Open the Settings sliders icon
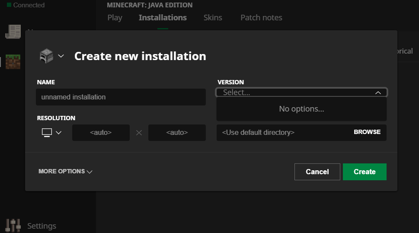This screenshot has width=419, height=233. (13, 225)
